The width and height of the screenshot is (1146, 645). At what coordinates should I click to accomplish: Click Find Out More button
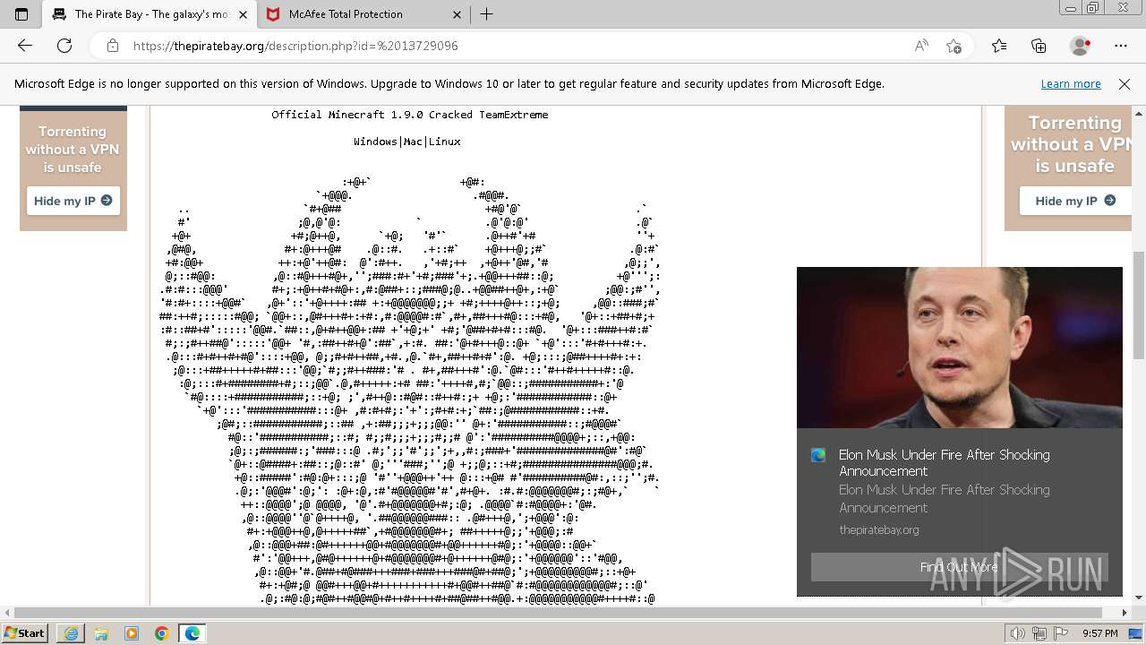pyautogui.click(x=960, y=567)
